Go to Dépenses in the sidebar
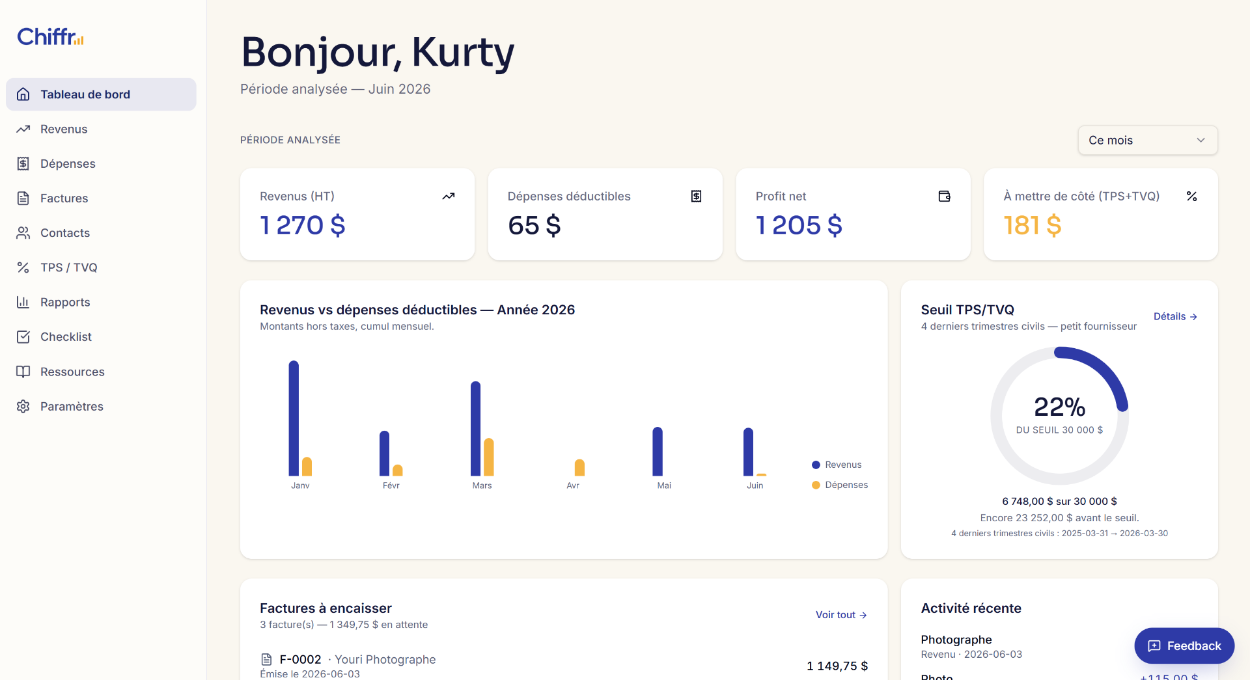1250x680 pixels. coord(101,163)
